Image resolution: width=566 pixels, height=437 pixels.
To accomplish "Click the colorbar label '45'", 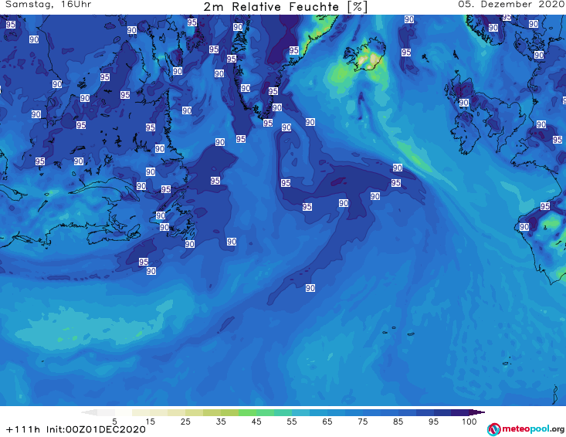I will click(x=256, y=422).
